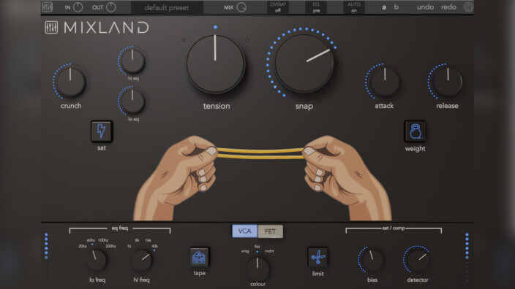
Task: Toggle the limit scissors button
Action: tap(317, 257)
